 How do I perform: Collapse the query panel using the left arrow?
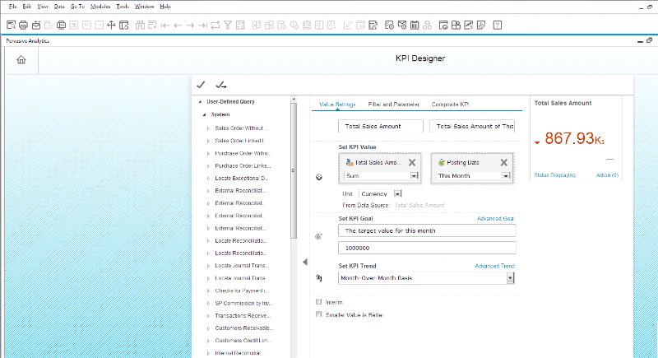[x=305, y=262]
